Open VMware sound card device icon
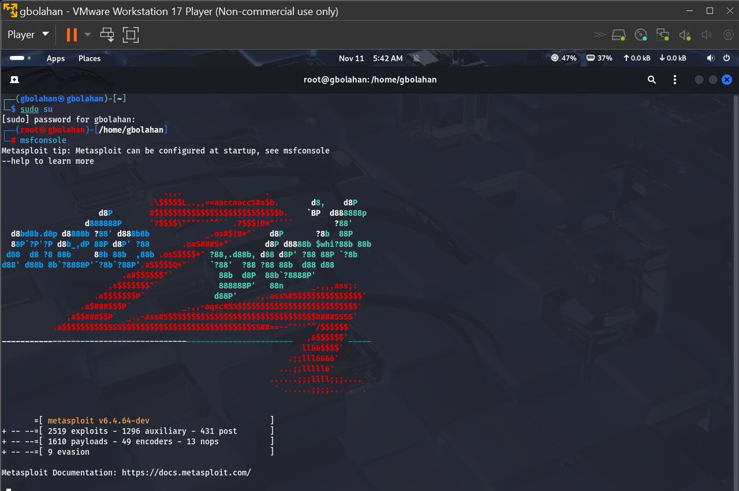The image size is (739, 491). click(x=684, y=35)
